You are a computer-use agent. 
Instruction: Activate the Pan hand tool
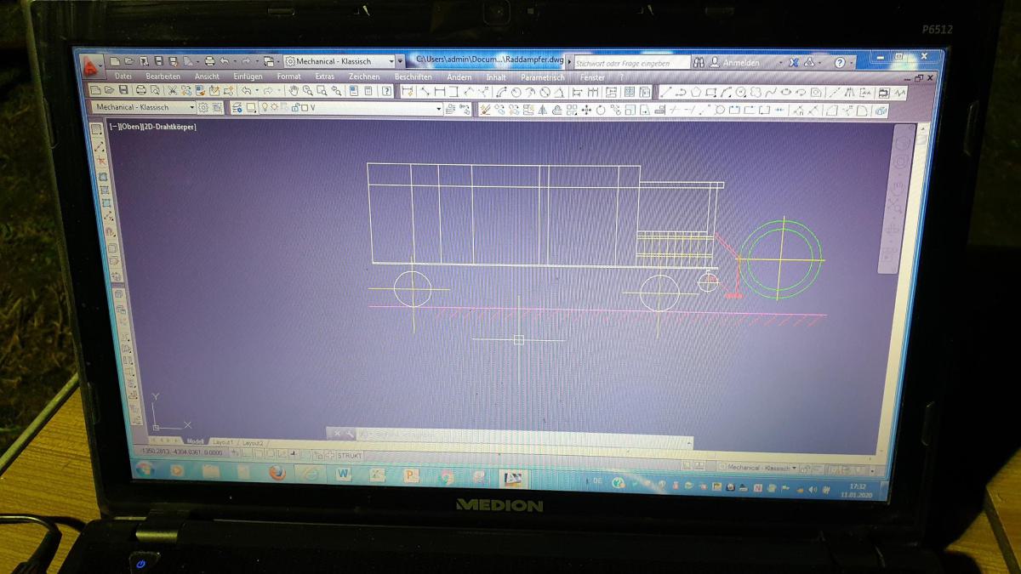293,91
